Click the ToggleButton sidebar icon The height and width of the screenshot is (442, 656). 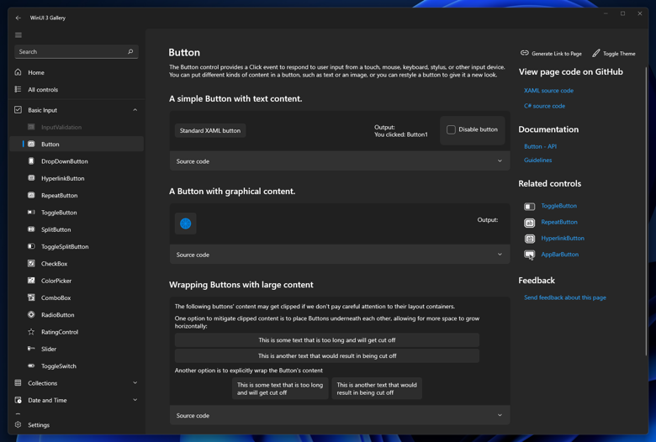pos(31,213)
